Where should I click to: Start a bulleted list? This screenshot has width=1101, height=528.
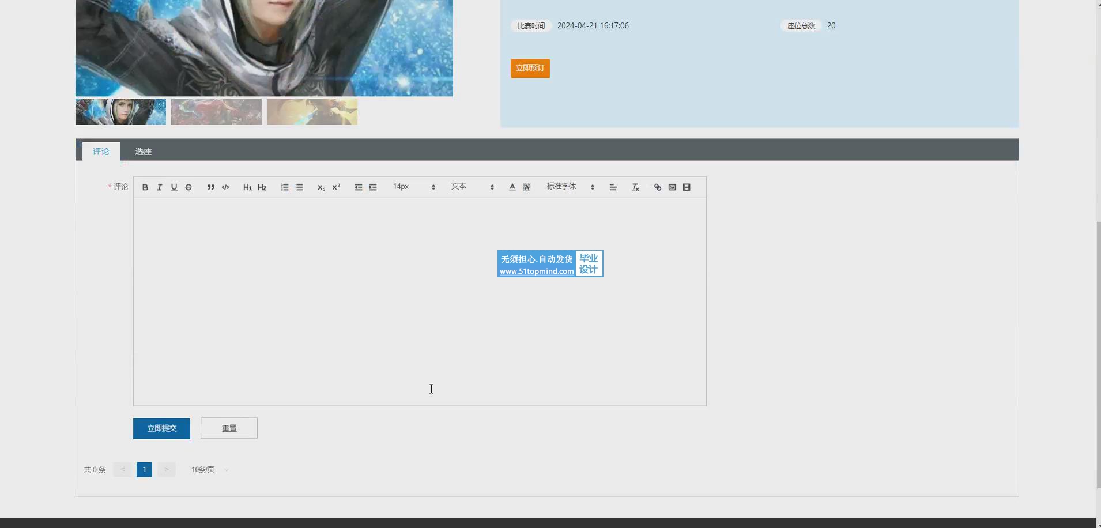click(x=299, y=187)
